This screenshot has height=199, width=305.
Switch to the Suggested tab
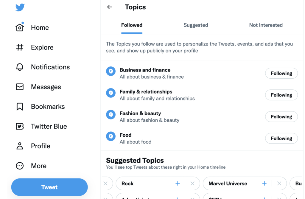pos(196,25)
